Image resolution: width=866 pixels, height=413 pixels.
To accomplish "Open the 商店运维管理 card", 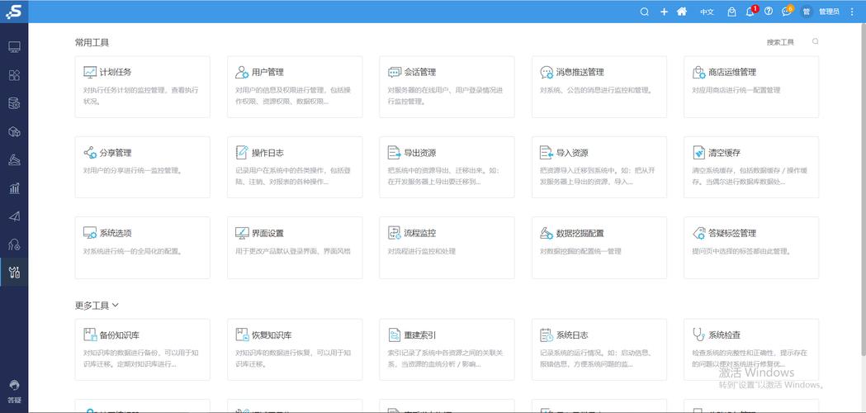I will tap(751, 87).
